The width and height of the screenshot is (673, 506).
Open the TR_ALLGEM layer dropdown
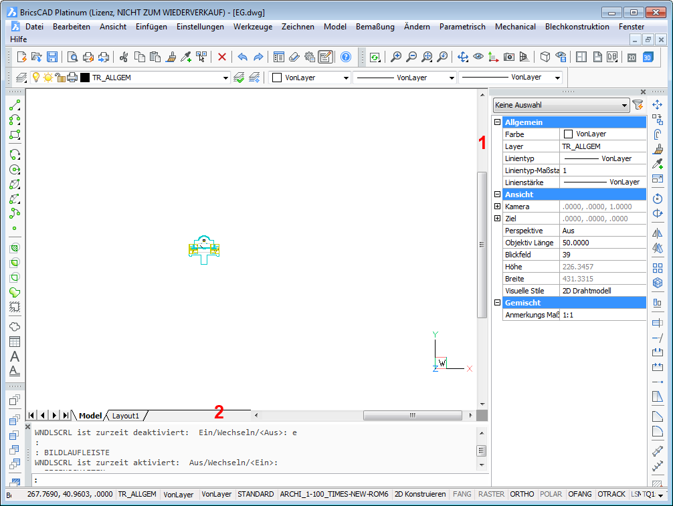click(225, 78)
